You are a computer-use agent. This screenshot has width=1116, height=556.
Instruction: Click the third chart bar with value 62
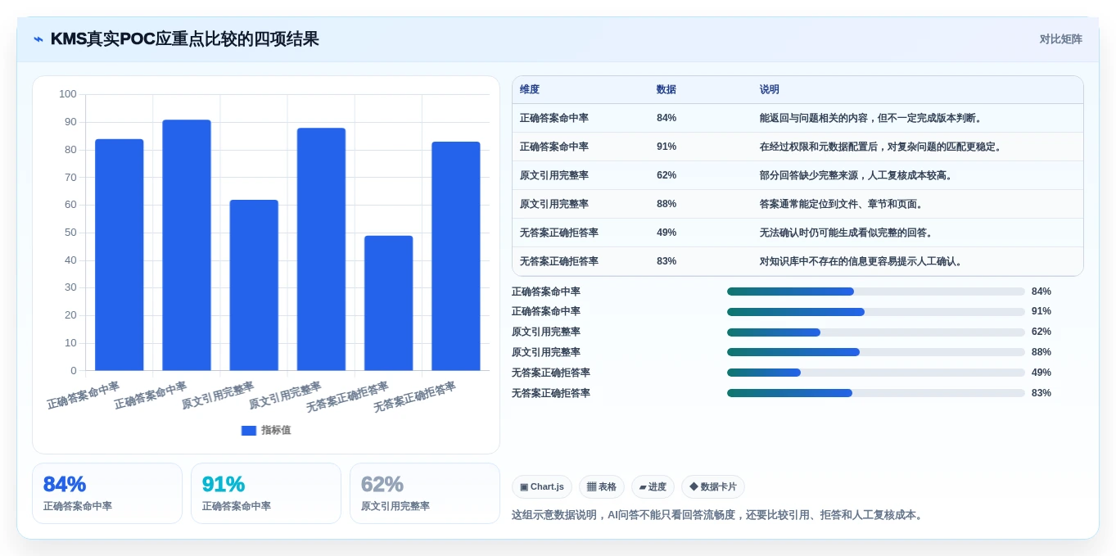[254, 285]
